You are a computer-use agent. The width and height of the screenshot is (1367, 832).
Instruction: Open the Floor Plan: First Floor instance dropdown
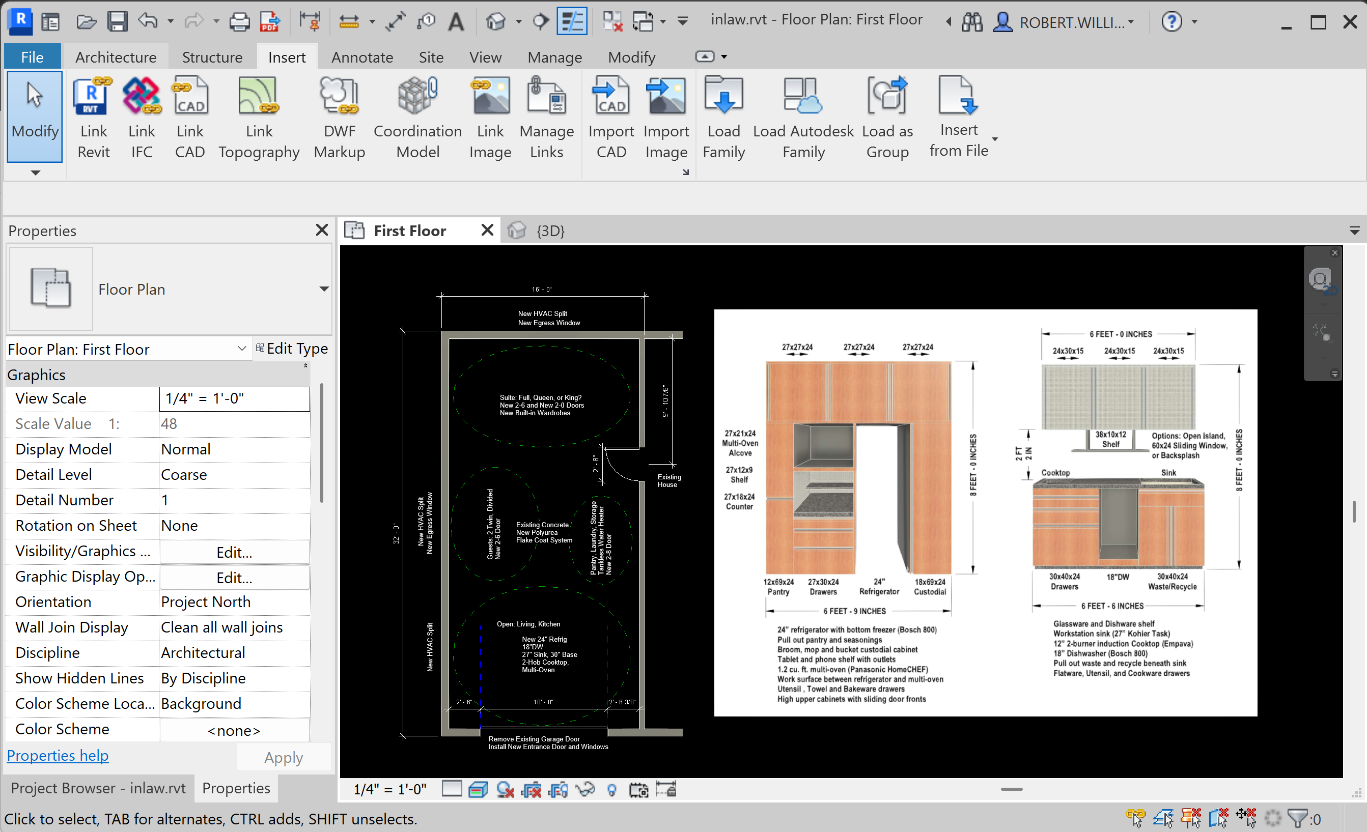tap(241, 349)
